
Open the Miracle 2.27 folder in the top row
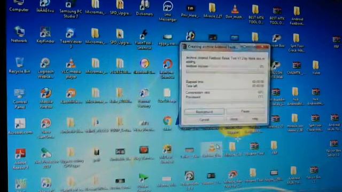click(x=213, y=11)
